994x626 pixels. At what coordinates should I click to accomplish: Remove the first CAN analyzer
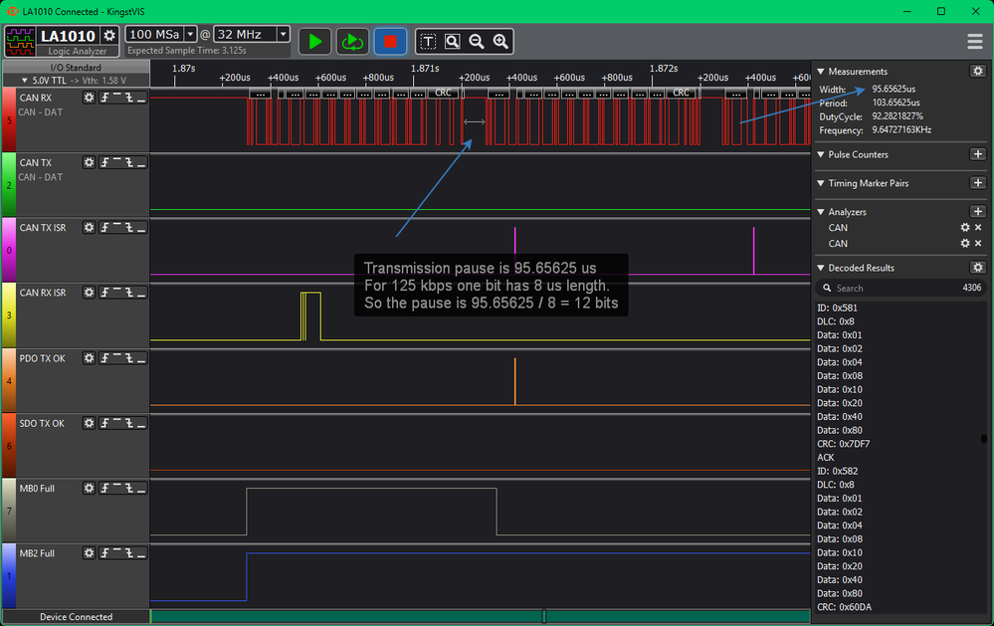(978, 227)
